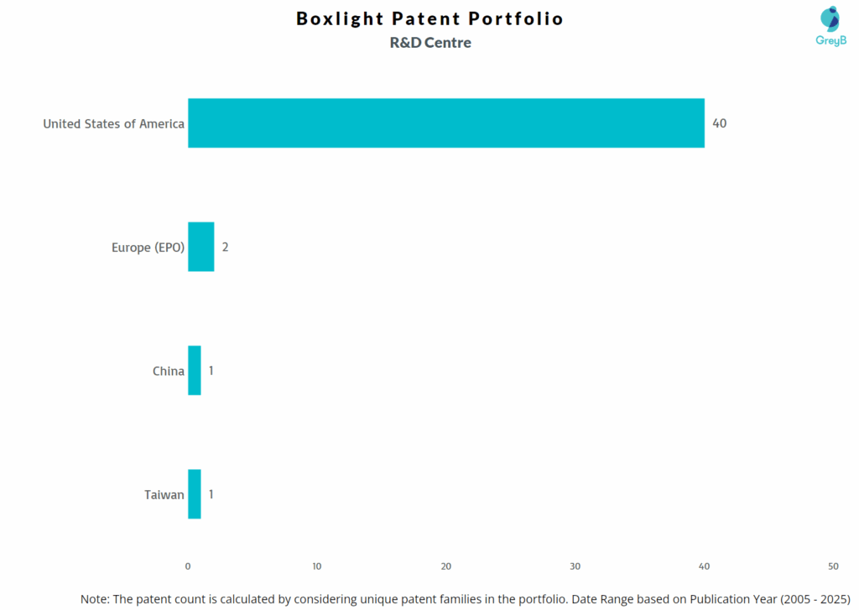Click the Taiwan axis label
This screenshot has width=859, height=610.
point(164,495)
